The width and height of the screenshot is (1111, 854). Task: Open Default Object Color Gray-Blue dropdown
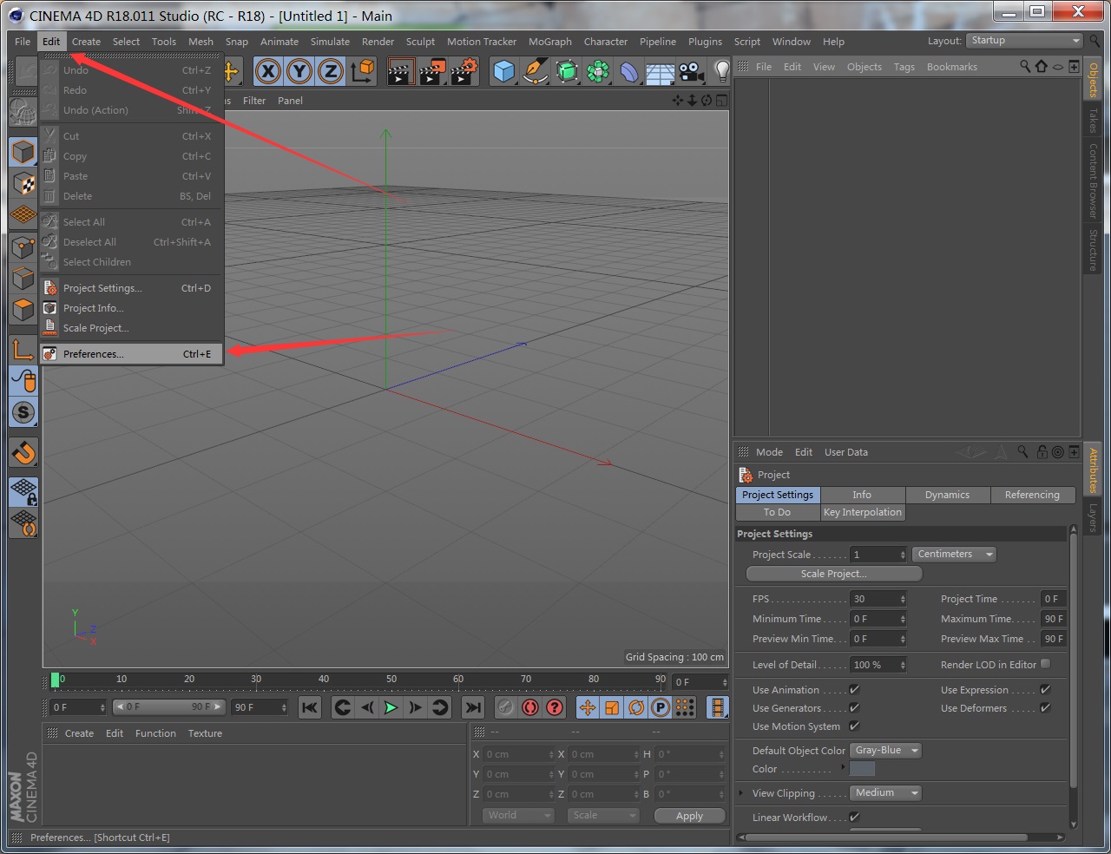(x=885, y=750)
